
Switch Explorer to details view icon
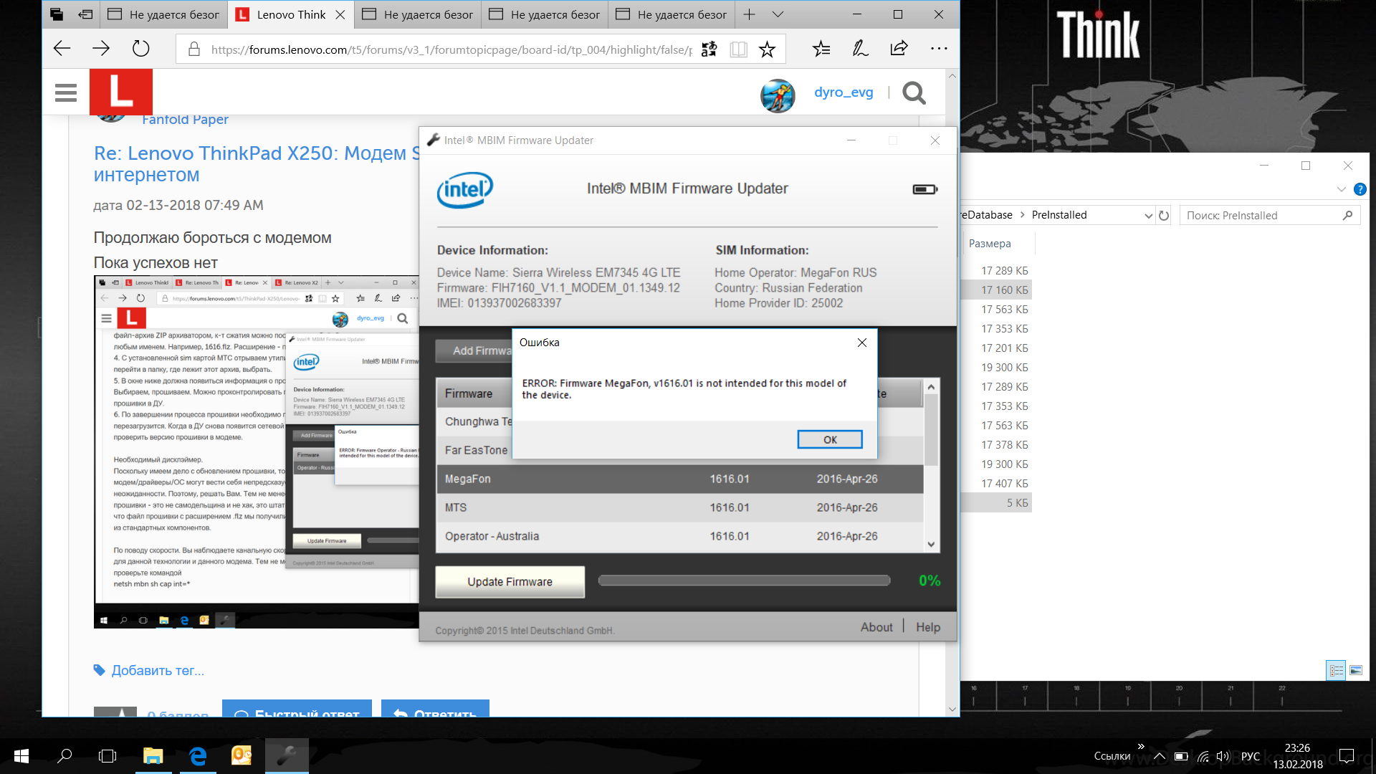[1336, 670]
